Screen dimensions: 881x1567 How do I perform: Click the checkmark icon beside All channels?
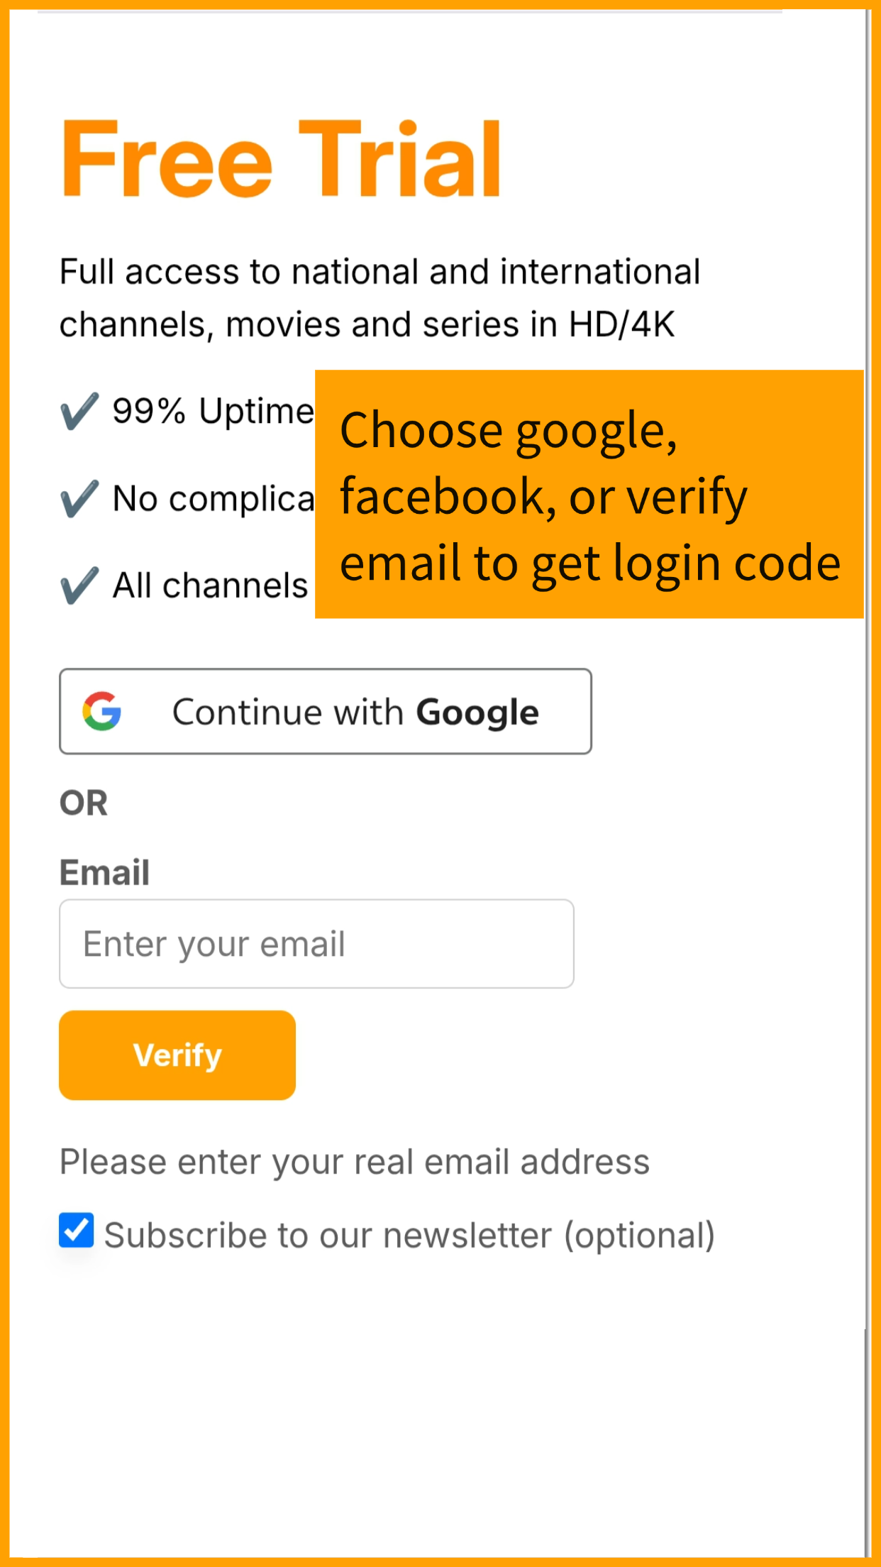pos(79,586)
